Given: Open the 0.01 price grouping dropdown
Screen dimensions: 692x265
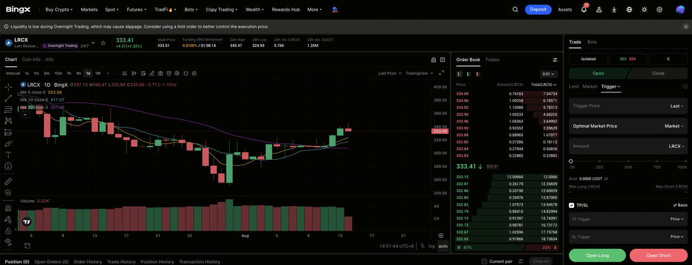Looking at the screenshot, I should point(548,74).
